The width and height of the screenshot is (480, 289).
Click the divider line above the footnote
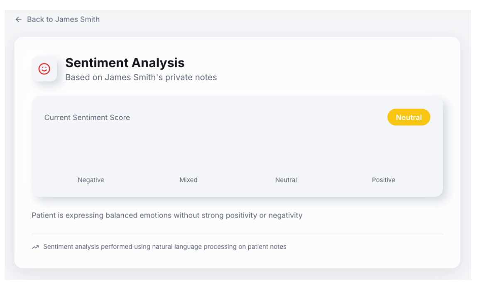[237, 234]
